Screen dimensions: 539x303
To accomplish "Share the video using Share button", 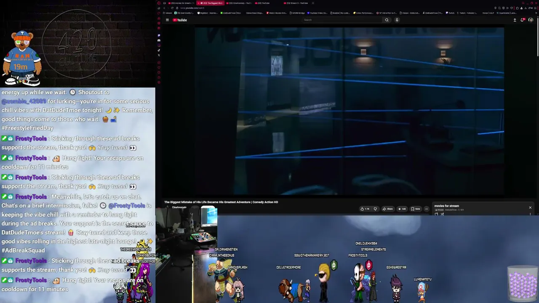I will point(387,209).
